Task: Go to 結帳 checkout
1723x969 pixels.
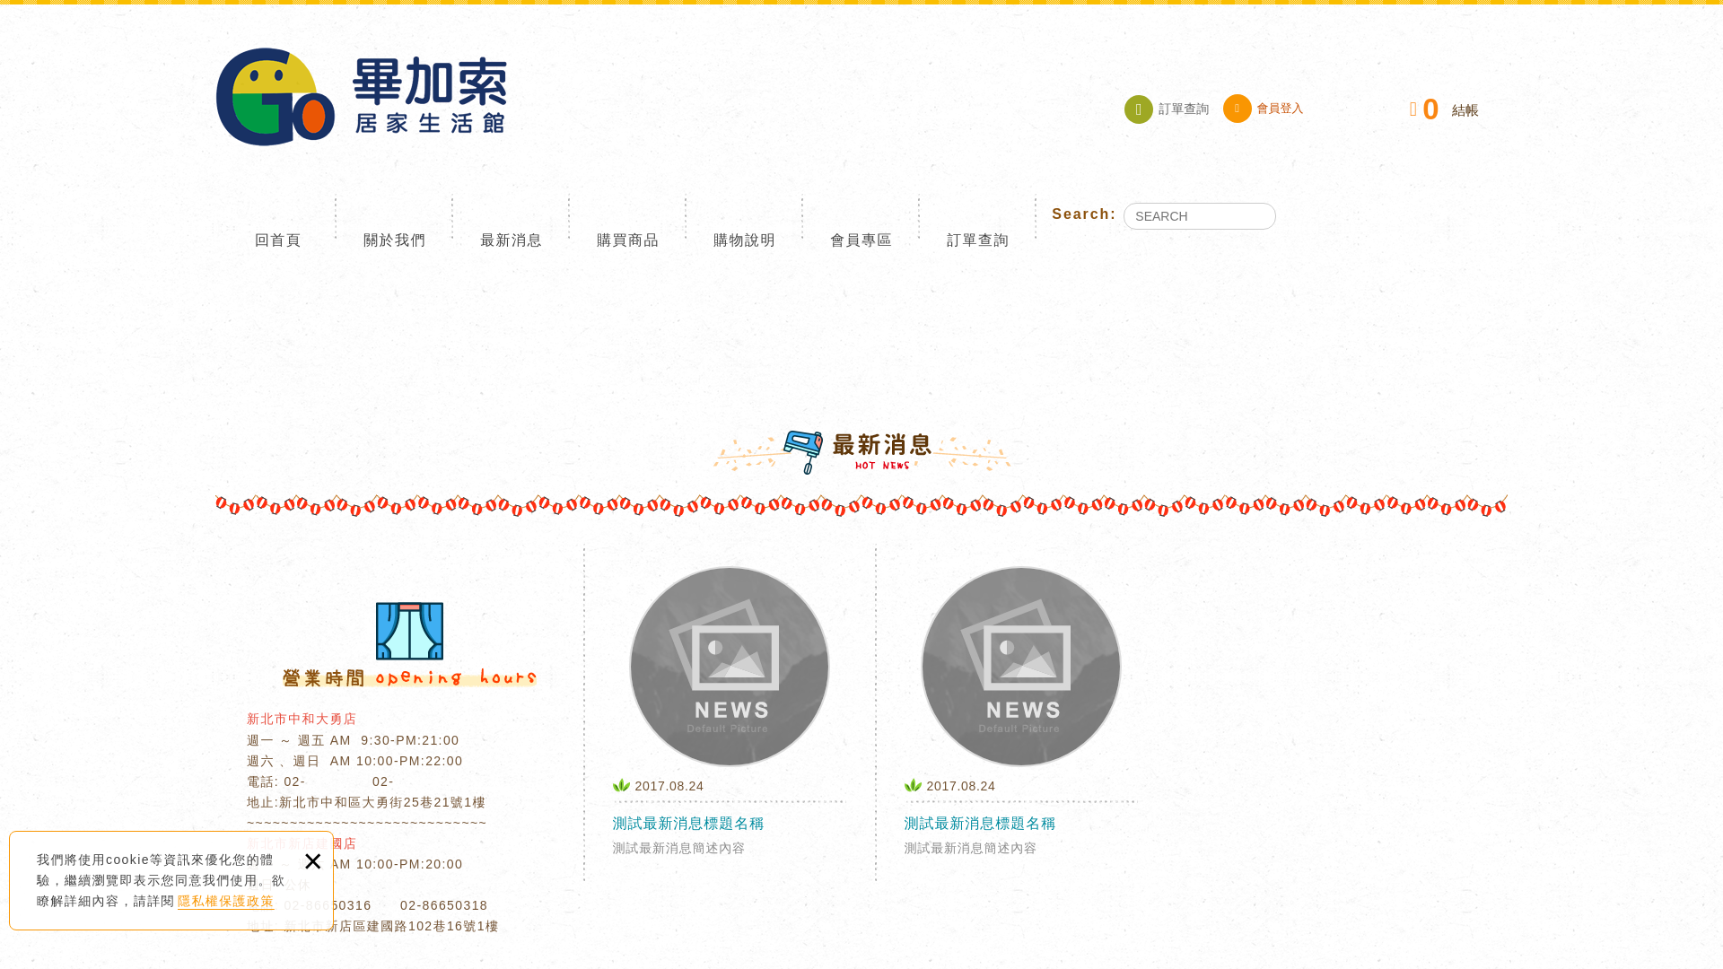Action: (x=1465, y=110)
